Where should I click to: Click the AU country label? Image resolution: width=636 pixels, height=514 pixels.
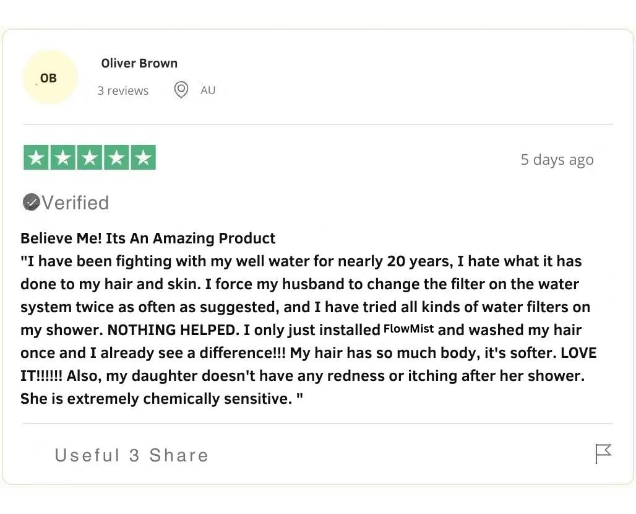(x=208, y=90)
